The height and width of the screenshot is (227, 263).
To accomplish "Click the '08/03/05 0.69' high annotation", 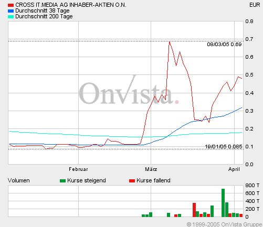I will click(x=224, y=45).
